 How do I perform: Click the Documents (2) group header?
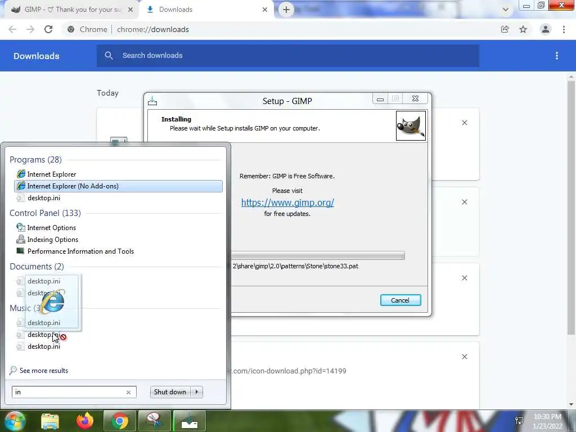coord(37,266)
